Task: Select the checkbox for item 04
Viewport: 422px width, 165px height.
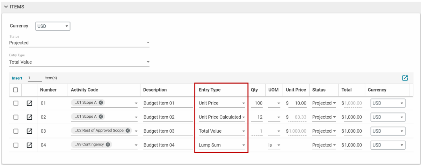Action: (x=16, y=145)
